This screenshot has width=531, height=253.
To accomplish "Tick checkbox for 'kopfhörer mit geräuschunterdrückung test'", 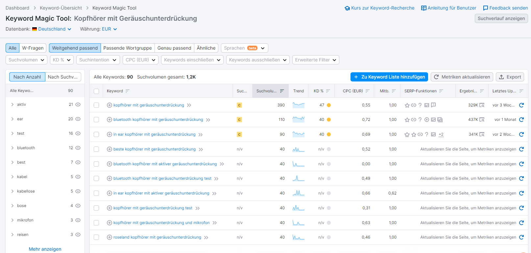I will coord(96,208).
